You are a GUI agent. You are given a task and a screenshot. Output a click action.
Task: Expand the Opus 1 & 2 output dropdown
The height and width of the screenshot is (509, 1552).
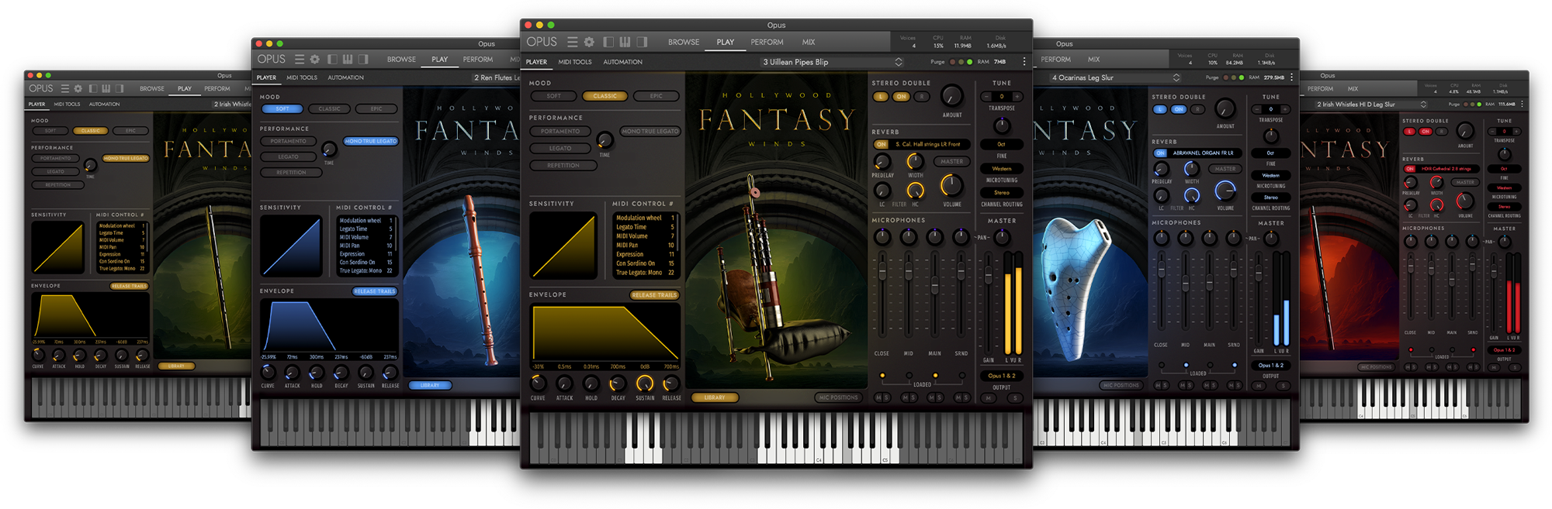point(1001,376)
